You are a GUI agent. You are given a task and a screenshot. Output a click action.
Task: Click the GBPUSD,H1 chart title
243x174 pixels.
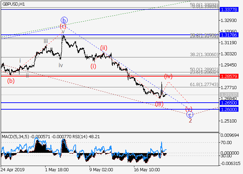[14, 4]
